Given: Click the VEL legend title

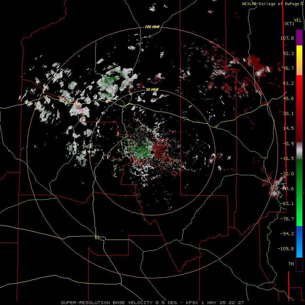Looking at the screenshot, I should pos(298,20).
